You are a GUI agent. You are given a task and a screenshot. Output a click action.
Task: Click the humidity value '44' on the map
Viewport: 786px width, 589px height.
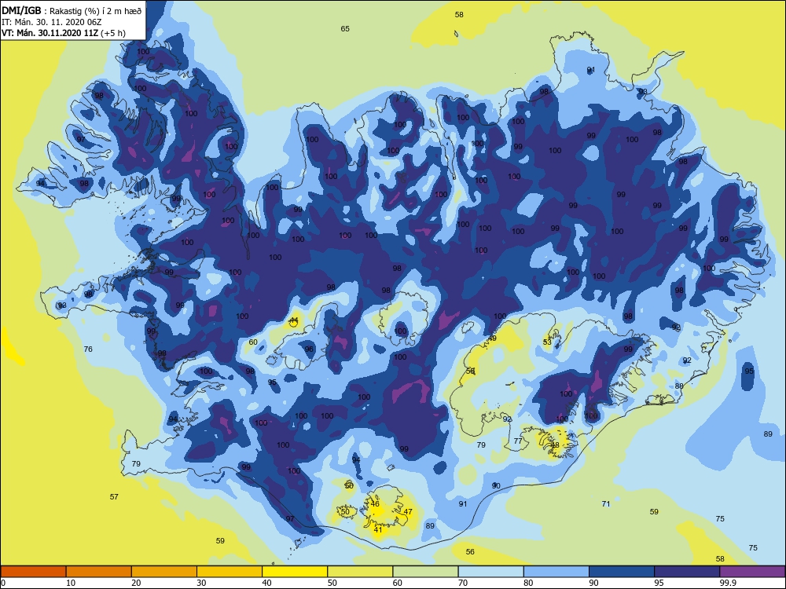click(294, 320)
